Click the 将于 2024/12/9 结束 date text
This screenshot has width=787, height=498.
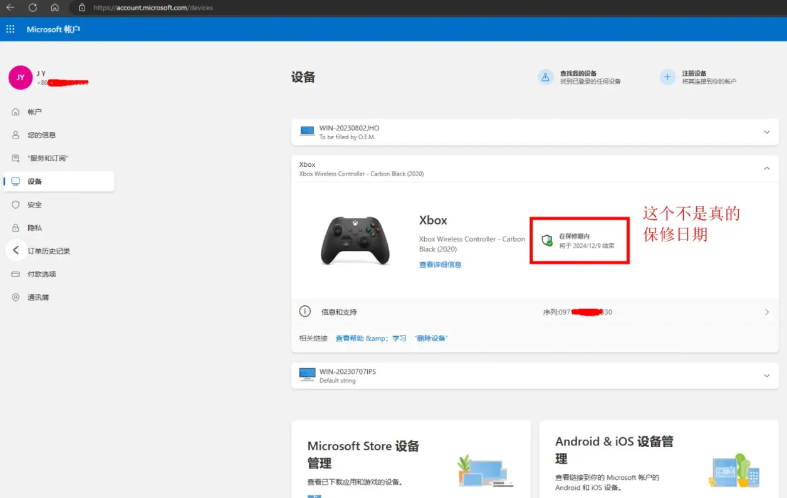click(x=586, y=246)
